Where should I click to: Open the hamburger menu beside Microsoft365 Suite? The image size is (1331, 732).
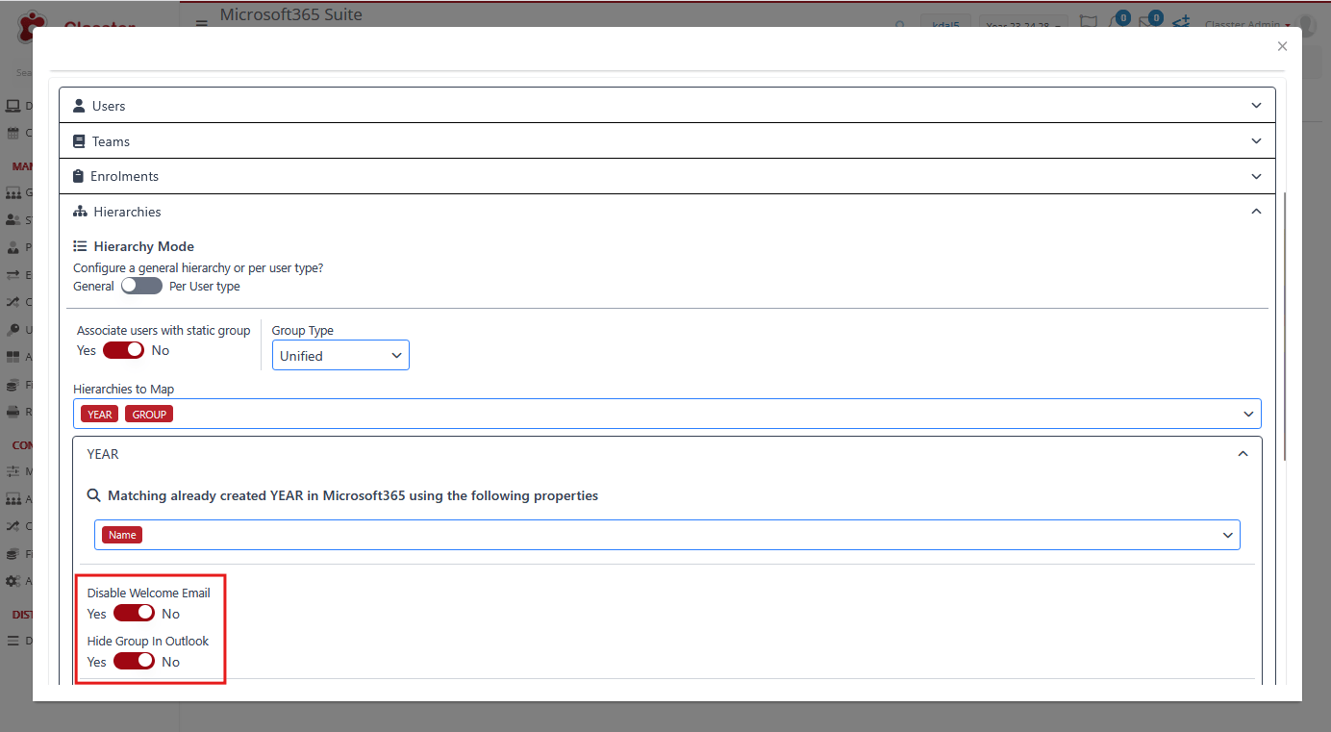[202, 25]
